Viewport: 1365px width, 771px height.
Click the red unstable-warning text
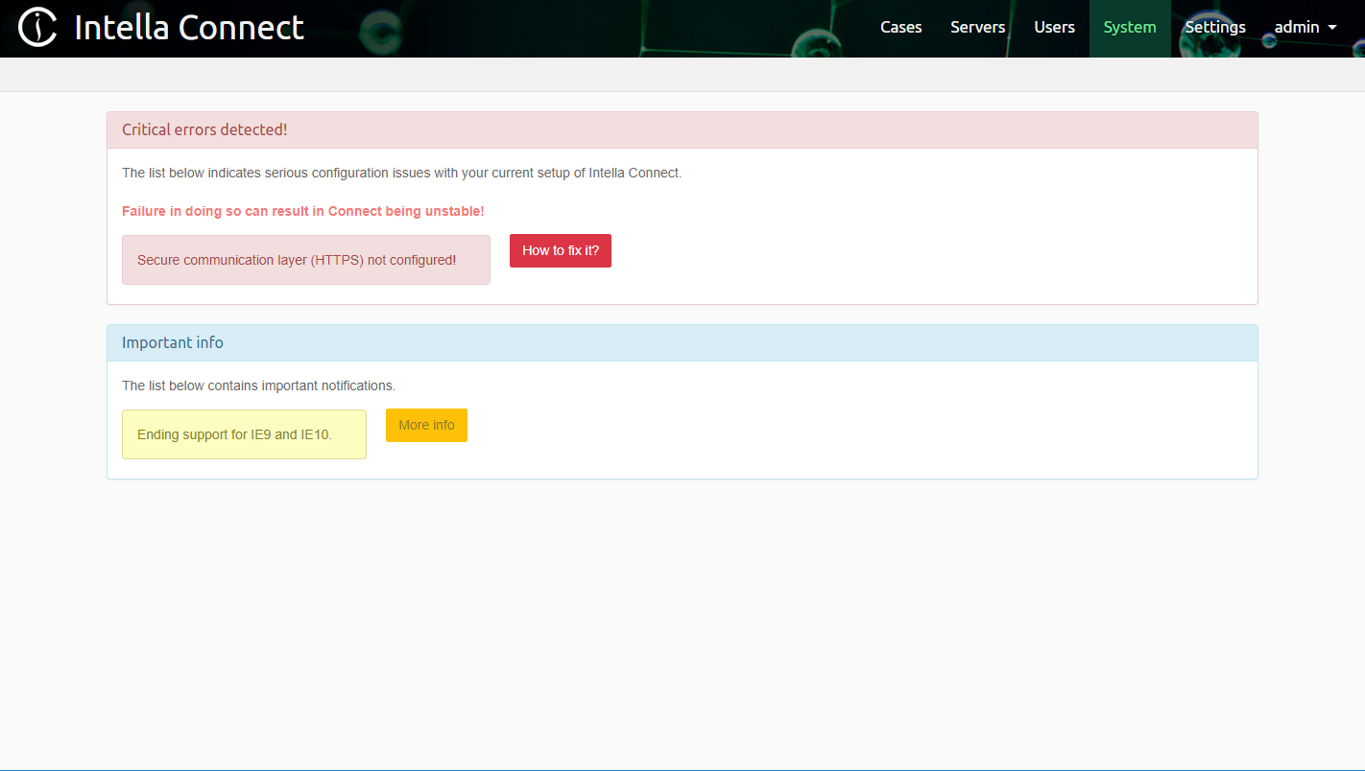303,211
